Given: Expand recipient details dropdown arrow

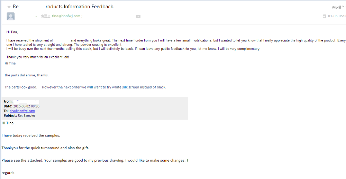Looking at the screenshot, I should coord(138,16).
